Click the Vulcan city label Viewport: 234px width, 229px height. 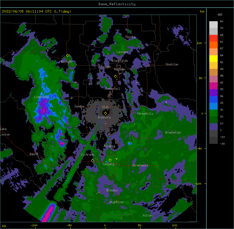pos(147,215)
